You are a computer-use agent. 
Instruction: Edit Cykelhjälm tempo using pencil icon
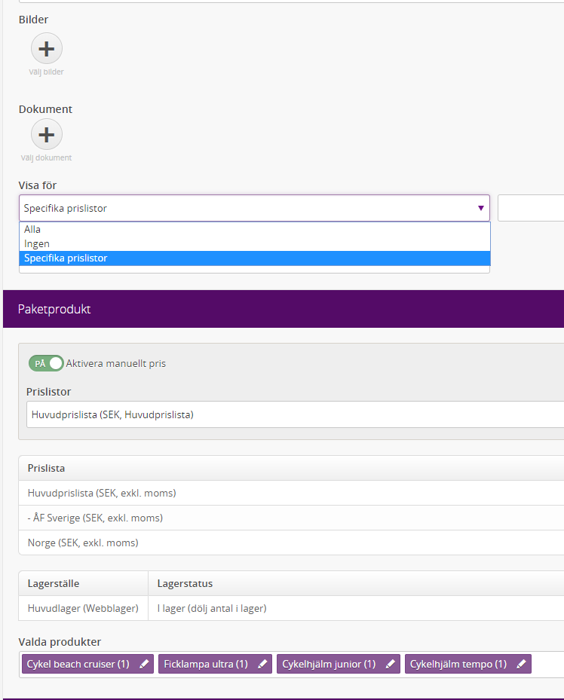click(x=521, y=665)
